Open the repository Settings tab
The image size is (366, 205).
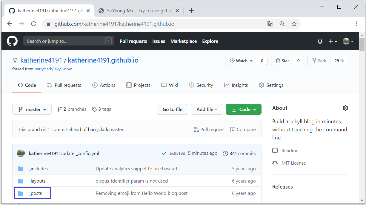point(271,85)
